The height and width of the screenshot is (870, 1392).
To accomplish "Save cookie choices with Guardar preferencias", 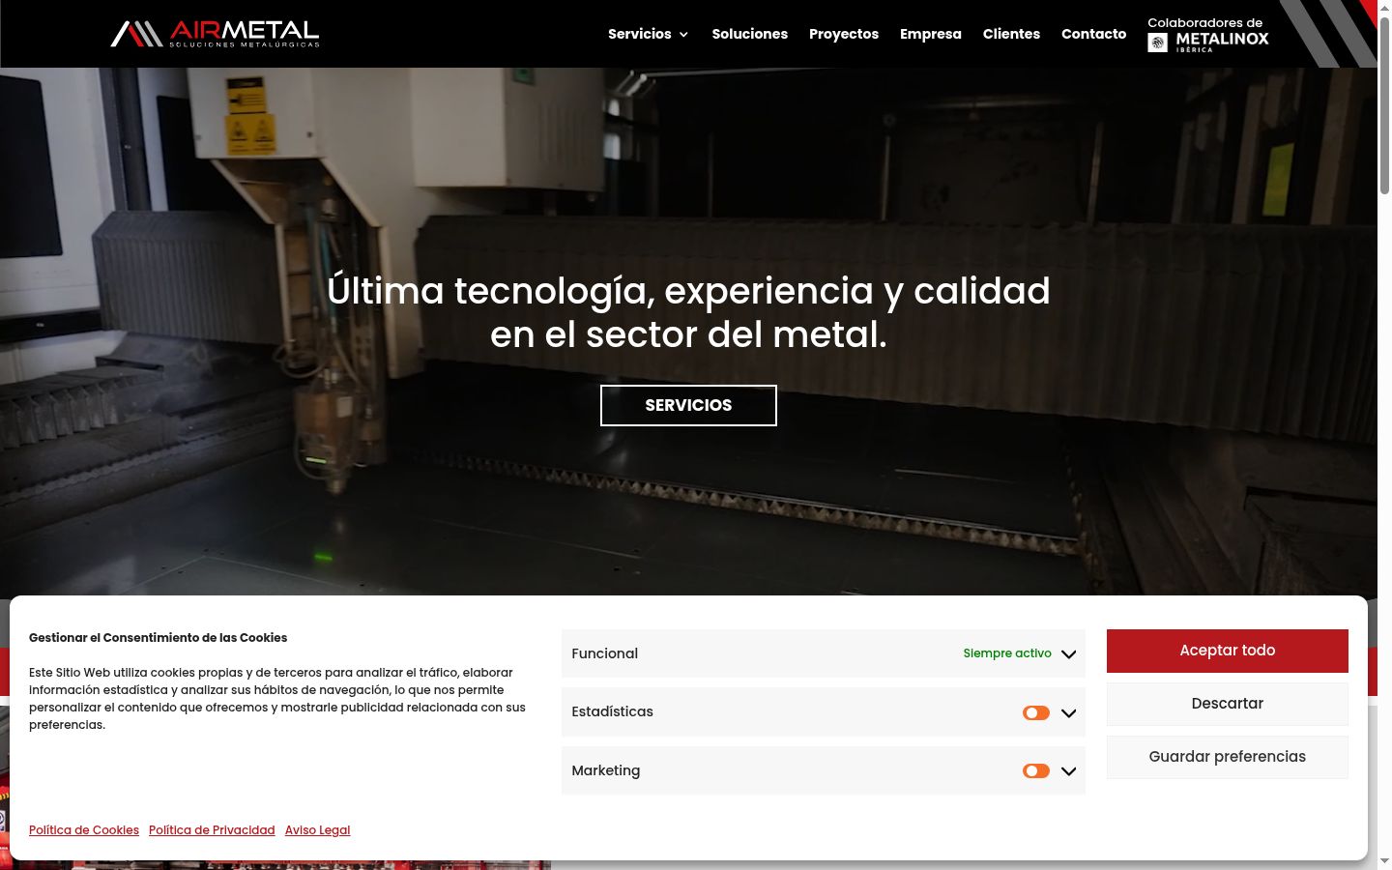I will click(x=1228, y=757).
